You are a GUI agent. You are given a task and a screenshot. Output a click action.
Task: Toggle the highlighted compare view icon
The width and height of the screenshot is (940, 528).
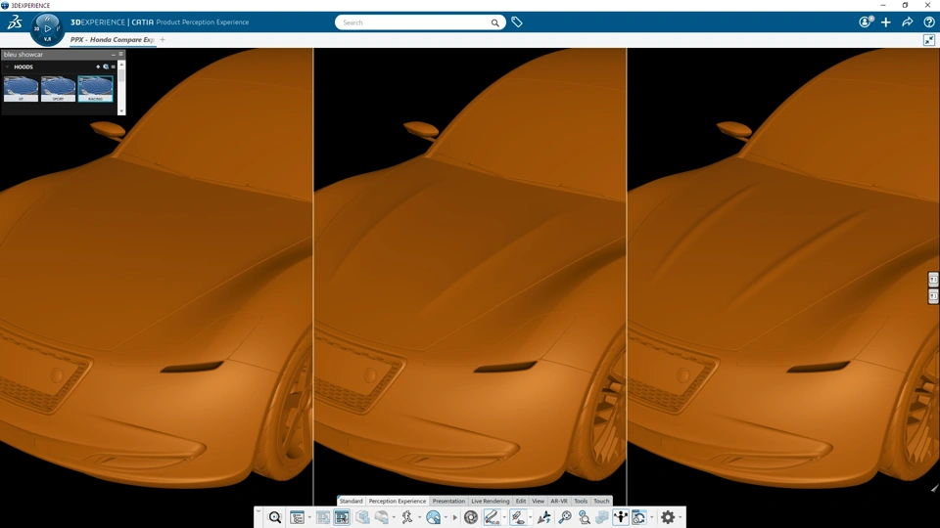342,517
